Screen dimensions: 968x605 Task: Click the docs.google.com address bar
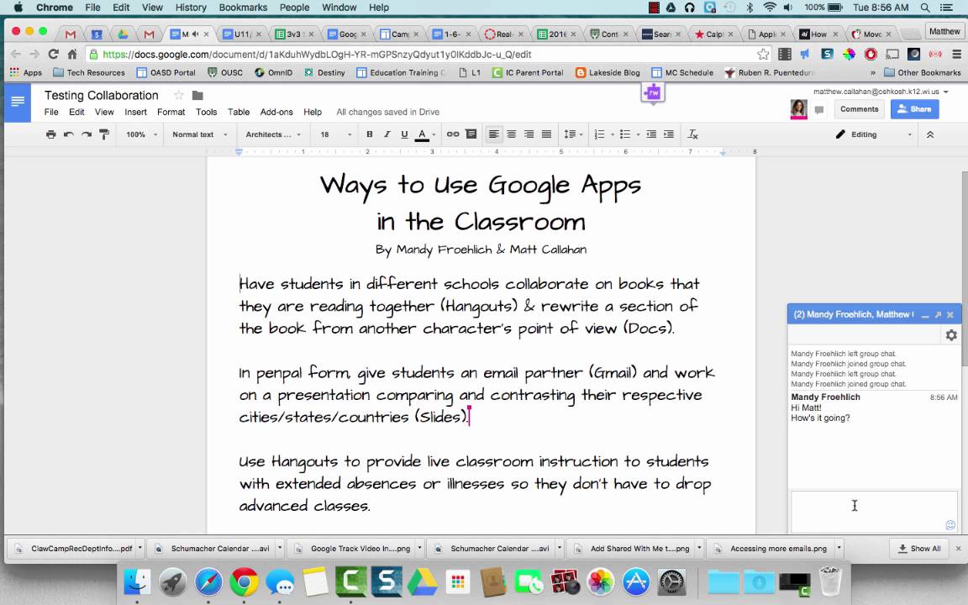pyautogui.click(x=426, y=55)
